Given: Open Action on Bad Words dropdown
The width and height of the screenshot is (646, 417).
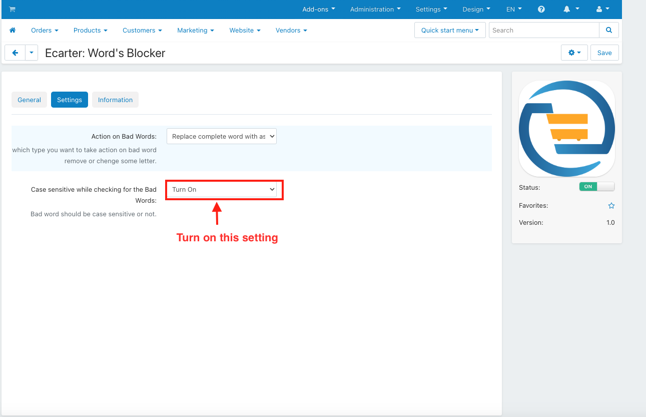Looking at the screenshot, I should [x=222, y=136].
